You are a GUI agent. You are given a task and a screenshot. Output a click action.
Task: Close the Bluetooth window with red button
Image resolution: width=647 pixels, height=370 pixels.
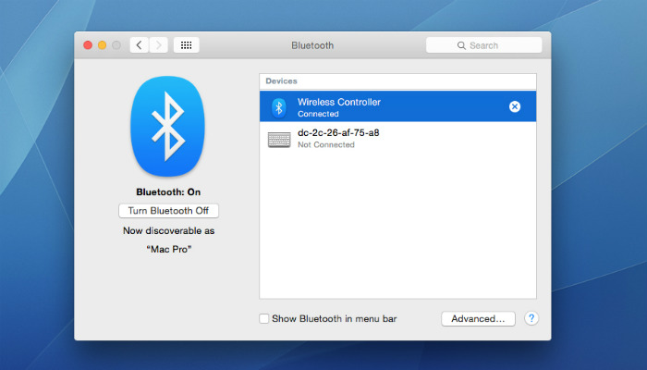(x=88, y=45)
